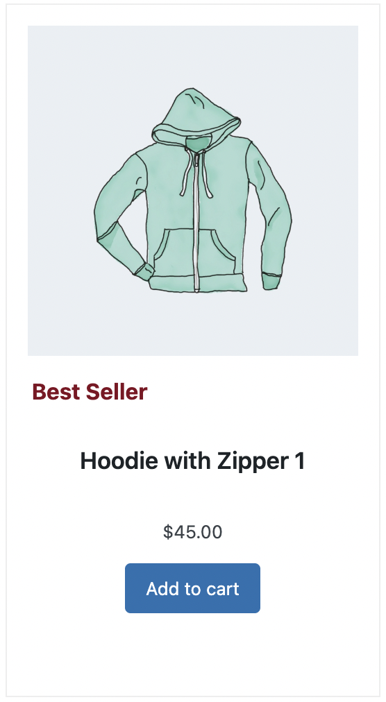Select the green hoodie product image
Viewport: 386px width, 702px height.
click(x=193, y=190)
